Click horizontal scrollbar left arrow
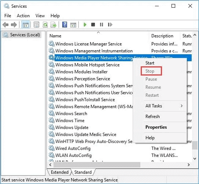199x184 pixels. tap(50, 165)
